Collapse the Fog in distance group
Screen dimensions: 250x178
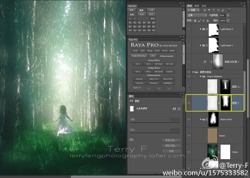pyautogui.click(x=201, y=77)
